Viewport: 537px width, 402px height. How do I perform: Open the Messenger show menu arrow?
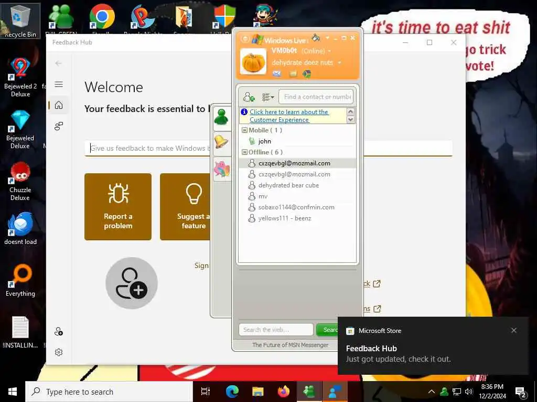327,38
